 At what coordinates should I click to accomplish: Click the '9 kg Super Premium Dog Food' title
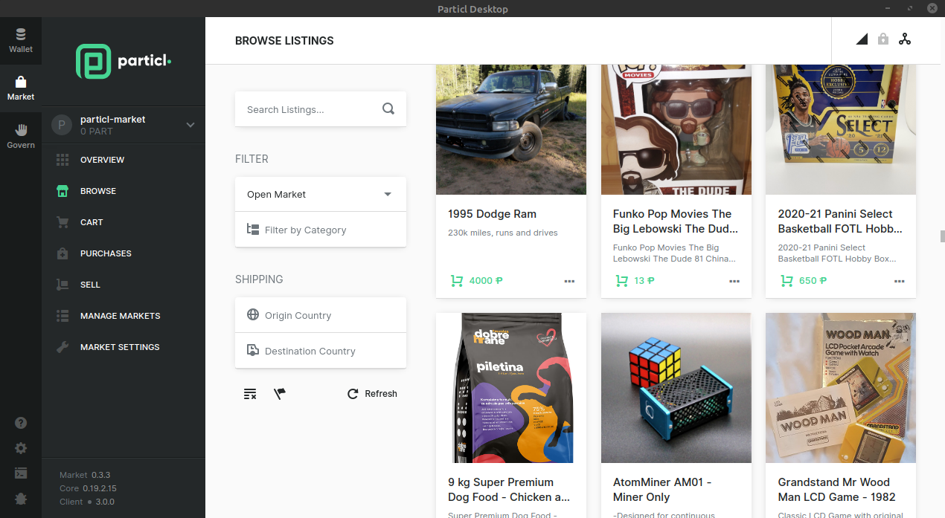click(510, 490)
